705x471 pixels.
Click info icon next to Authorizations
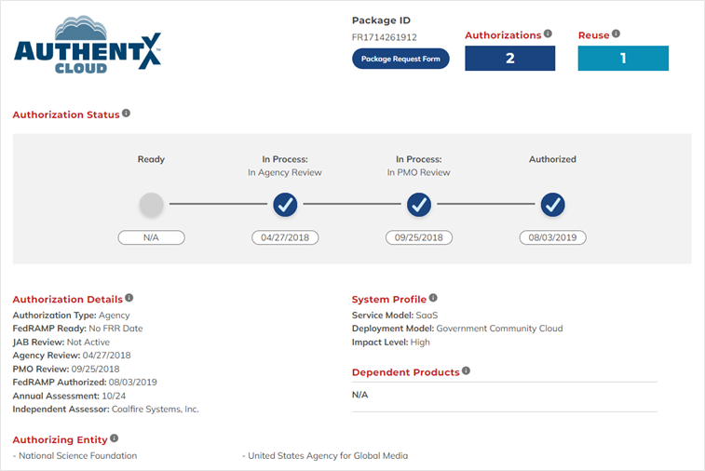tap(548, 34)
